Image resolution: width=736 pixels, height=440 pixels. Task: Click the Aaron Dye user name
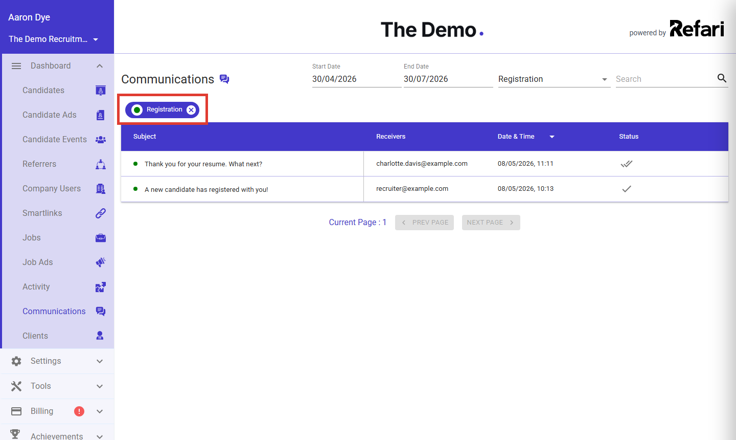[x=29, y=17]
